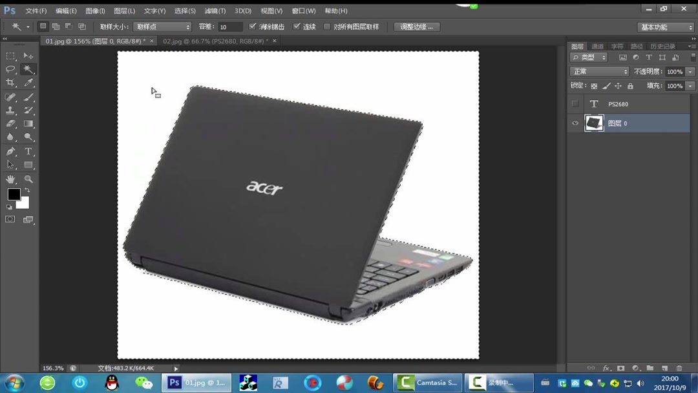Open the 取样大小 dropdown

162,27
